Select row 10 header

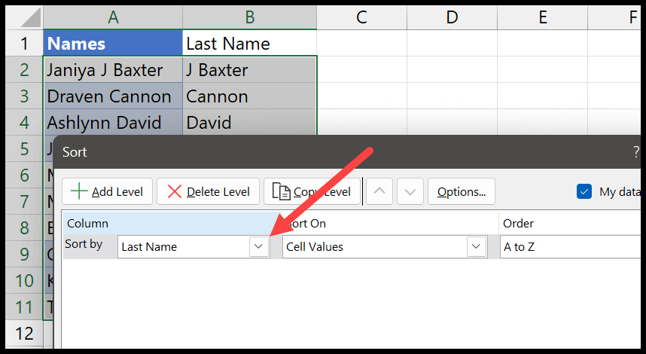(24, 281)
